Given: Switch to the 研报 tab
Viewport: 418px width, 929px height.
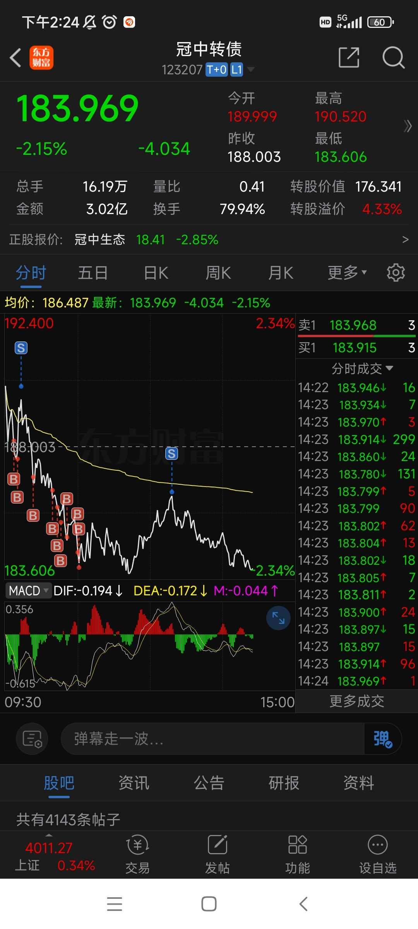Looking at the screenshot, I should click(x=284, y=783).
